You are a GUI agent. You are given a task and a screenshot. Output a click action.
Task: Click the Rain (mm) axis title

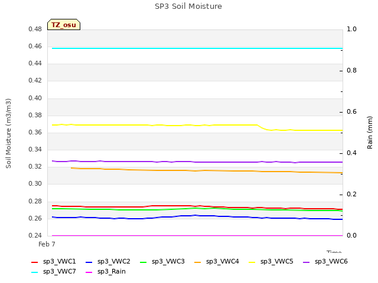tap(370, 133)
